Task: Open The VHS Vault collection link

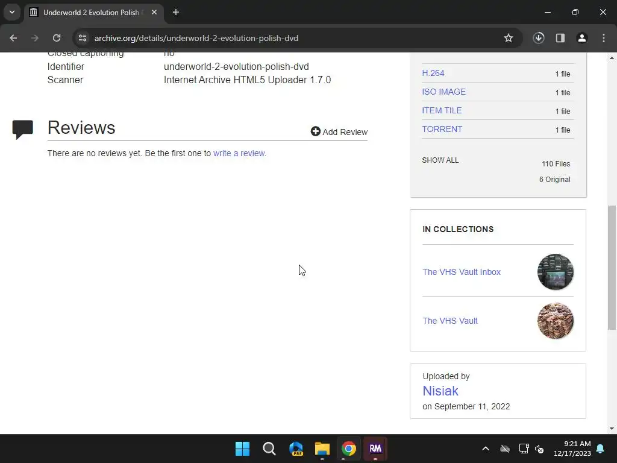Action: click(x=450, y=321)
